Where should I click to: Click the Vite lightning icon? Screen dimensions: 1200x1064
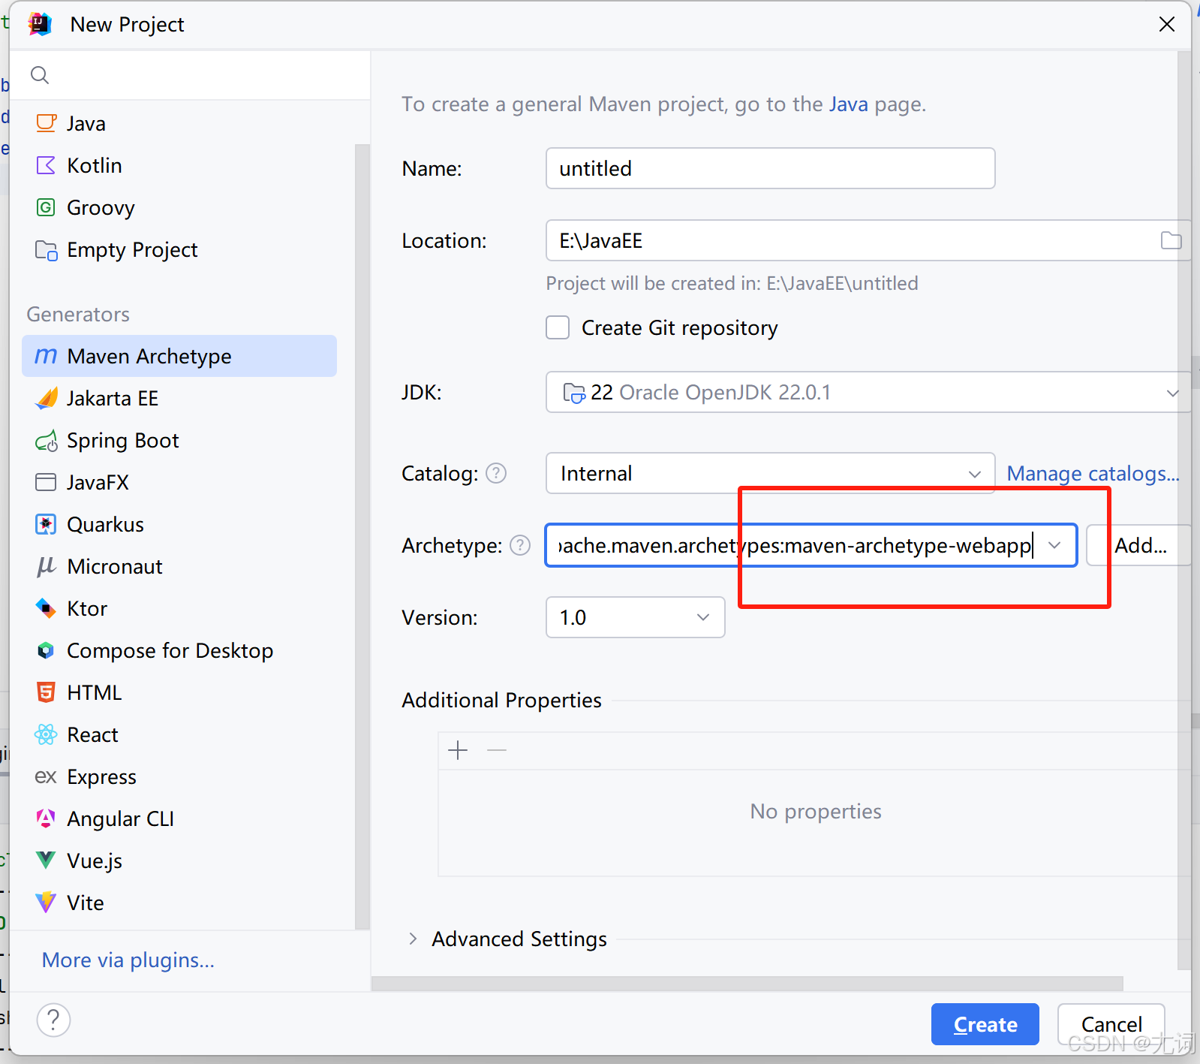click(47, 903)
